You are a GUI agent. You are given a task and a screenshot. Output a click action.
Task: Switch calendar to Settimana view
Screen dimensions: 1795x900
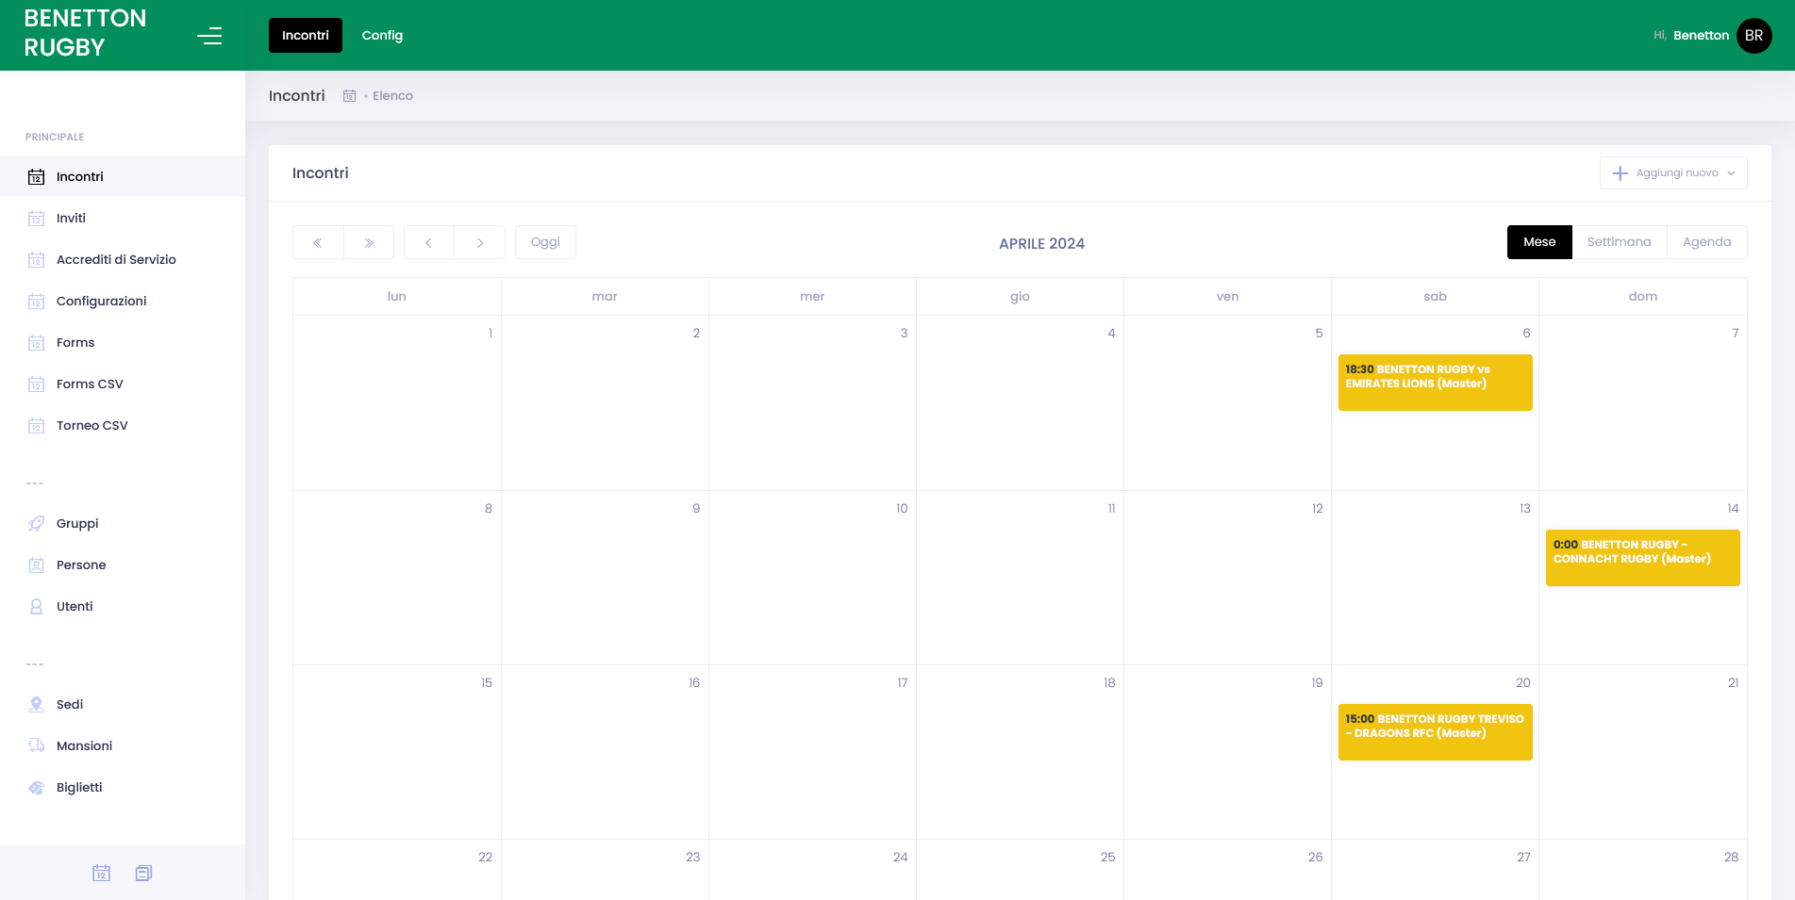pos(1619,242)
